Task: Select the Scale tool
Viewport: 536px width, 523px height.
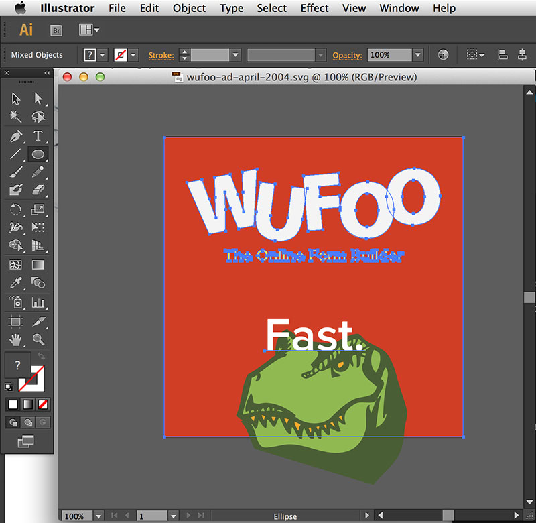Action: point(38,209)
